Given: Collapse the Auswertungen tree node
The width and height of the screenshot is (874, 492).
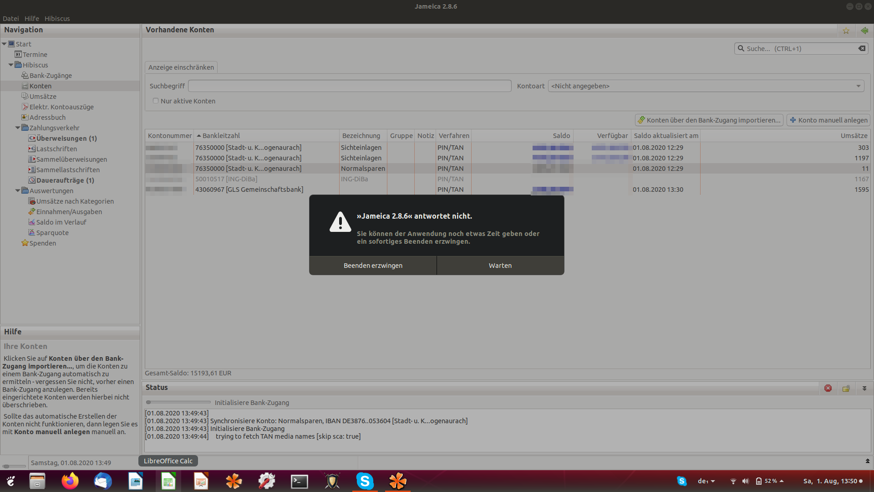Looking at the screenshot, I should (x=18, y=191).
